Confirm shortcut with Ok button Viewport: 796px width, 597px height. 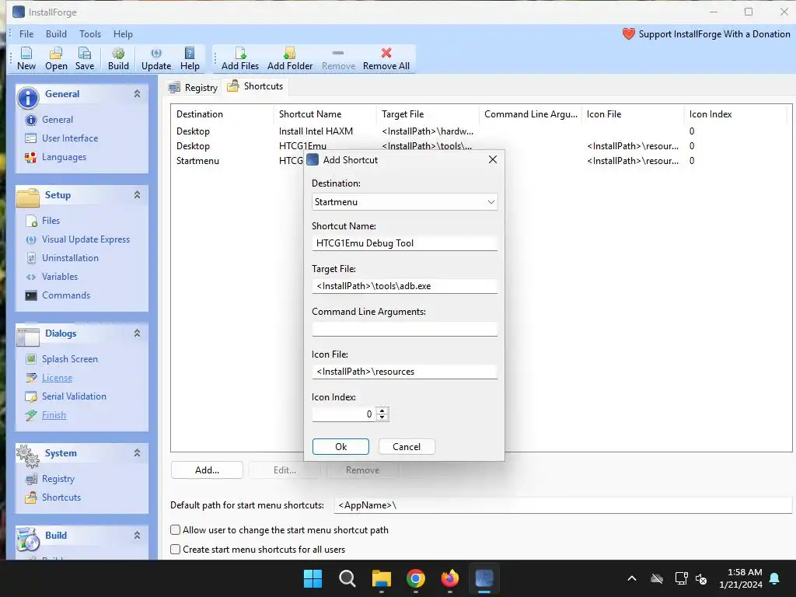pos(340,447)
